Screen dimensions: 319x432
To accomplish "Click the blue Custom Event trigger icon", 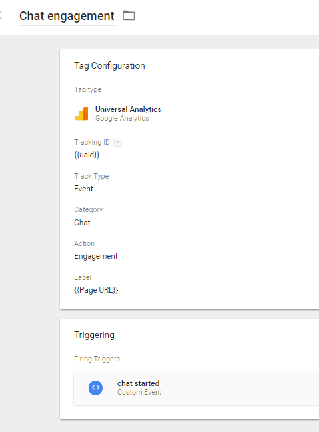I will tap(95, 387).
